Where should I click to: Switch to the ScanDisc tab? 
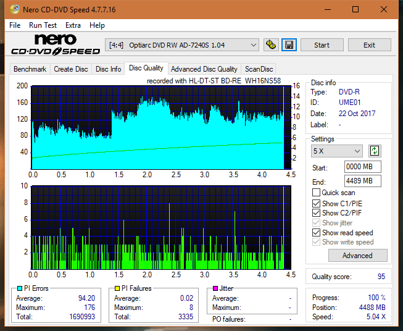point(259,69)
